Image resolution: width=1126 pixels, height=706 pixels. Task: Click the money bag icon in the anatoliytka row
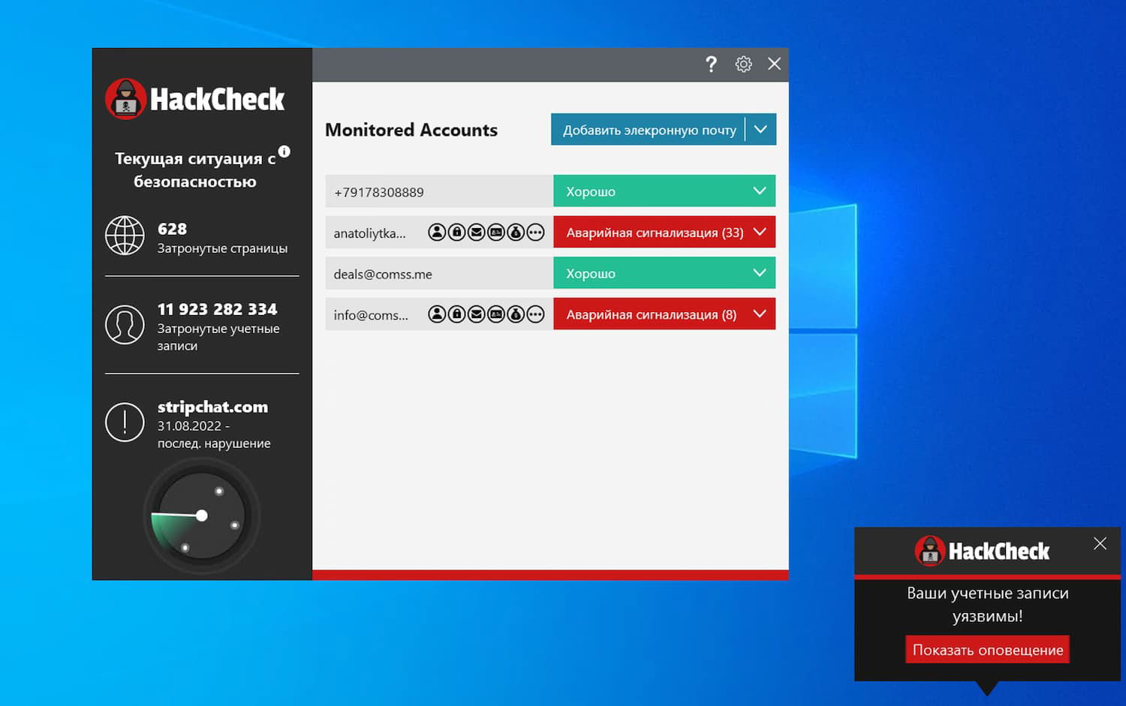coord(516,233)
